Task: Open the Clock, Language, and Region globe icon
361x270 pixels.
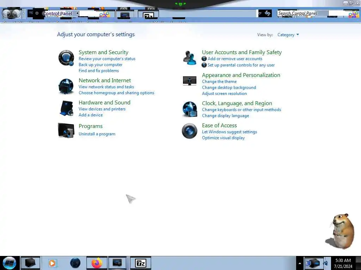Action: (190, 109)
